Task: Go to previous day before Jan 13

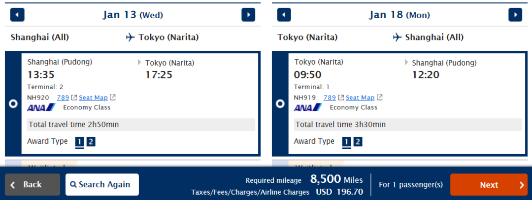Action: click(17, 15)
